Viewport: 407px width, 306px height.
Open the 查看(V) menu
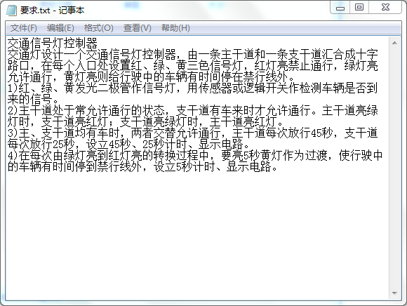click(138, 28)
